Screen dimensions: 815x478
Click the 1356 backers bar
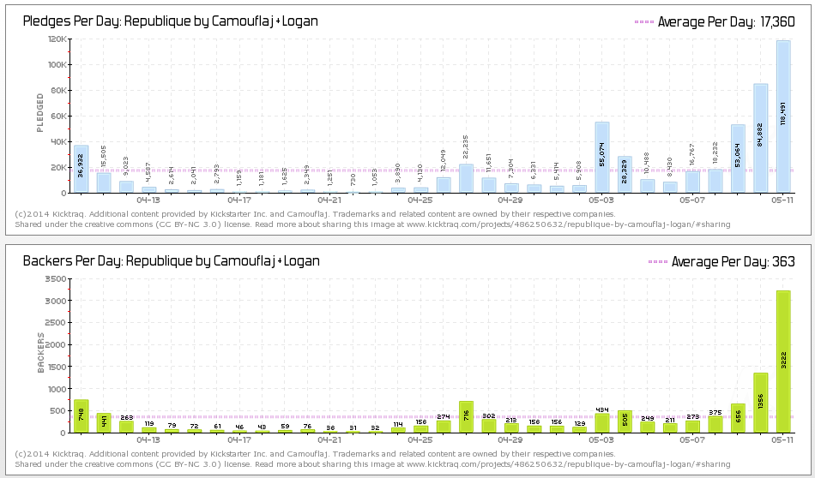point(760,403)
